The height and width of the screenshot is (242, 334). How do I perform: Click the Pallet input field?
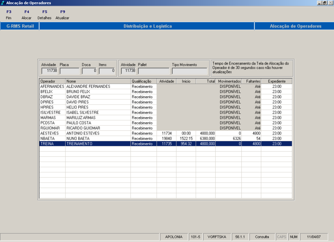pyautogui.click(x=153, y=71)
